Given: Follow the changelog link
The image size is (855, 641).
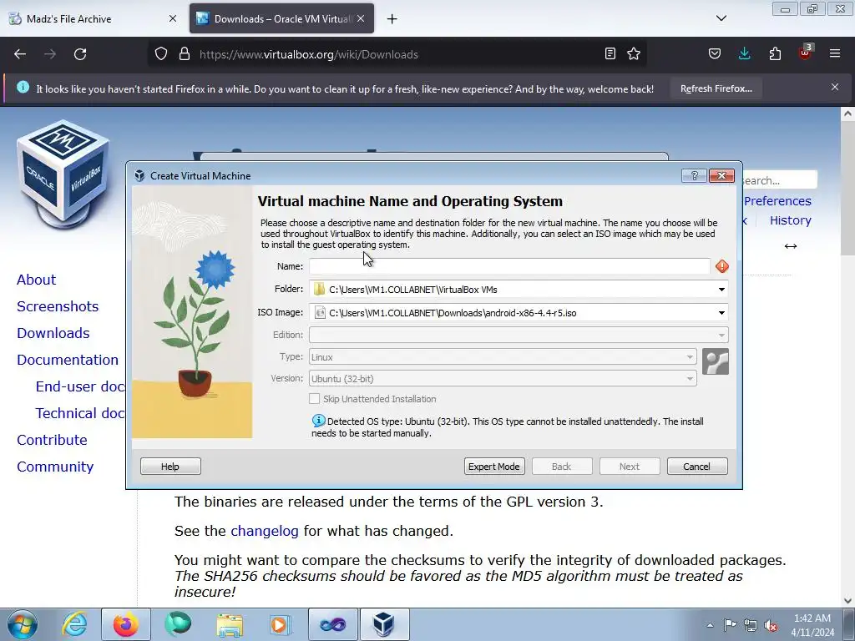Looking at the screenshot, I should [x=265, y=531].
